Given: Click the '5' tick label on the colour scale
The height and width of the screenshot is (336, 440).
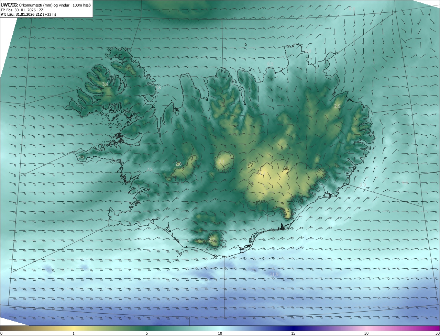Looking at the screenshot, I should pos(147,334).
